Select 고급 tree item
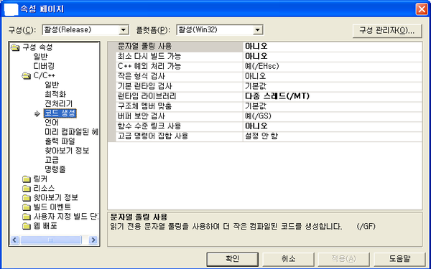The width and height of the screenshot is (431, 269). tap(52, 160)
